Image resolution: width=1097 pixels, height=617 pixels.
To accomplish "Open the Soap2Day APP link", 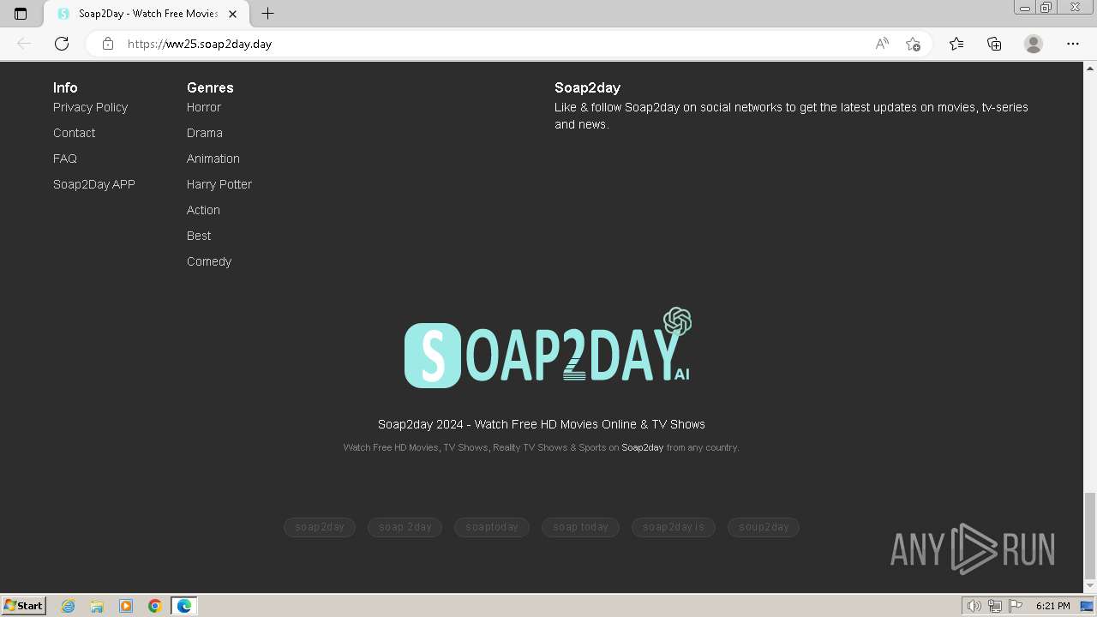I will [94, 184].
